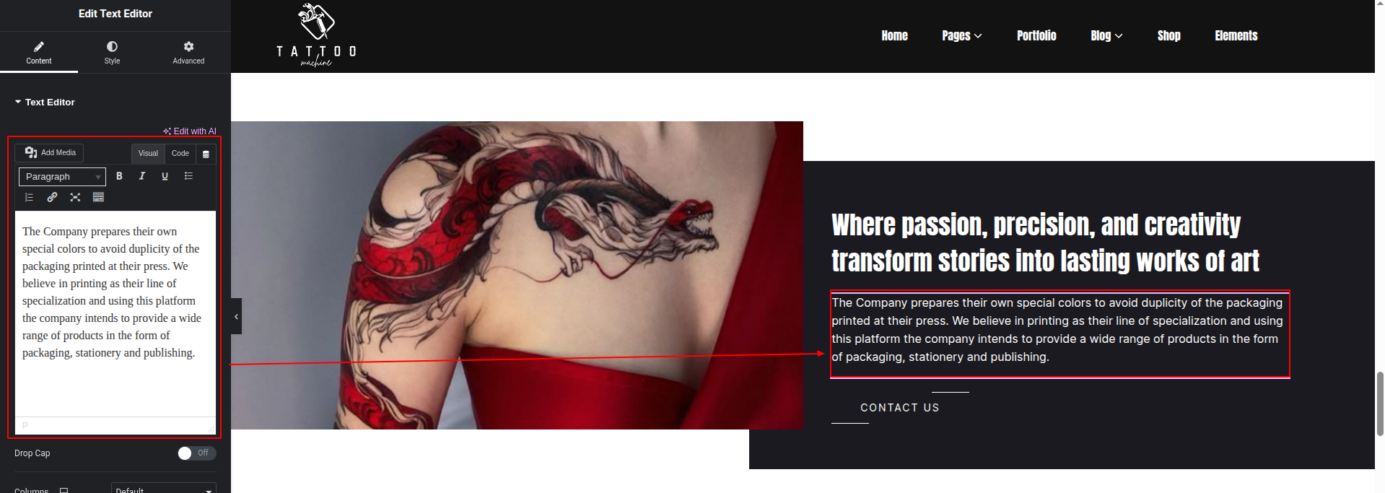Switch to the Style tab
Image resolution: width=1385 pixels, height=493 pixels.
(112, 53)
